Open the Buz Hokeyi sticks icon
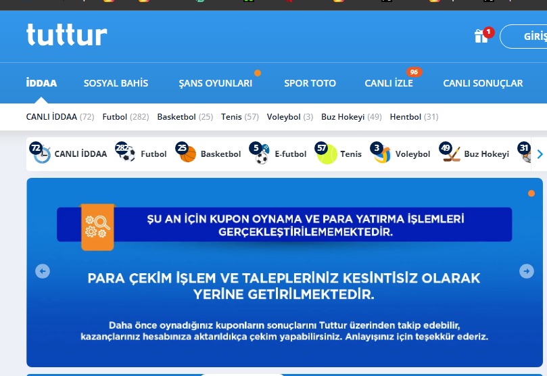The width and height of the screenshot is (547, 376). 451,154
